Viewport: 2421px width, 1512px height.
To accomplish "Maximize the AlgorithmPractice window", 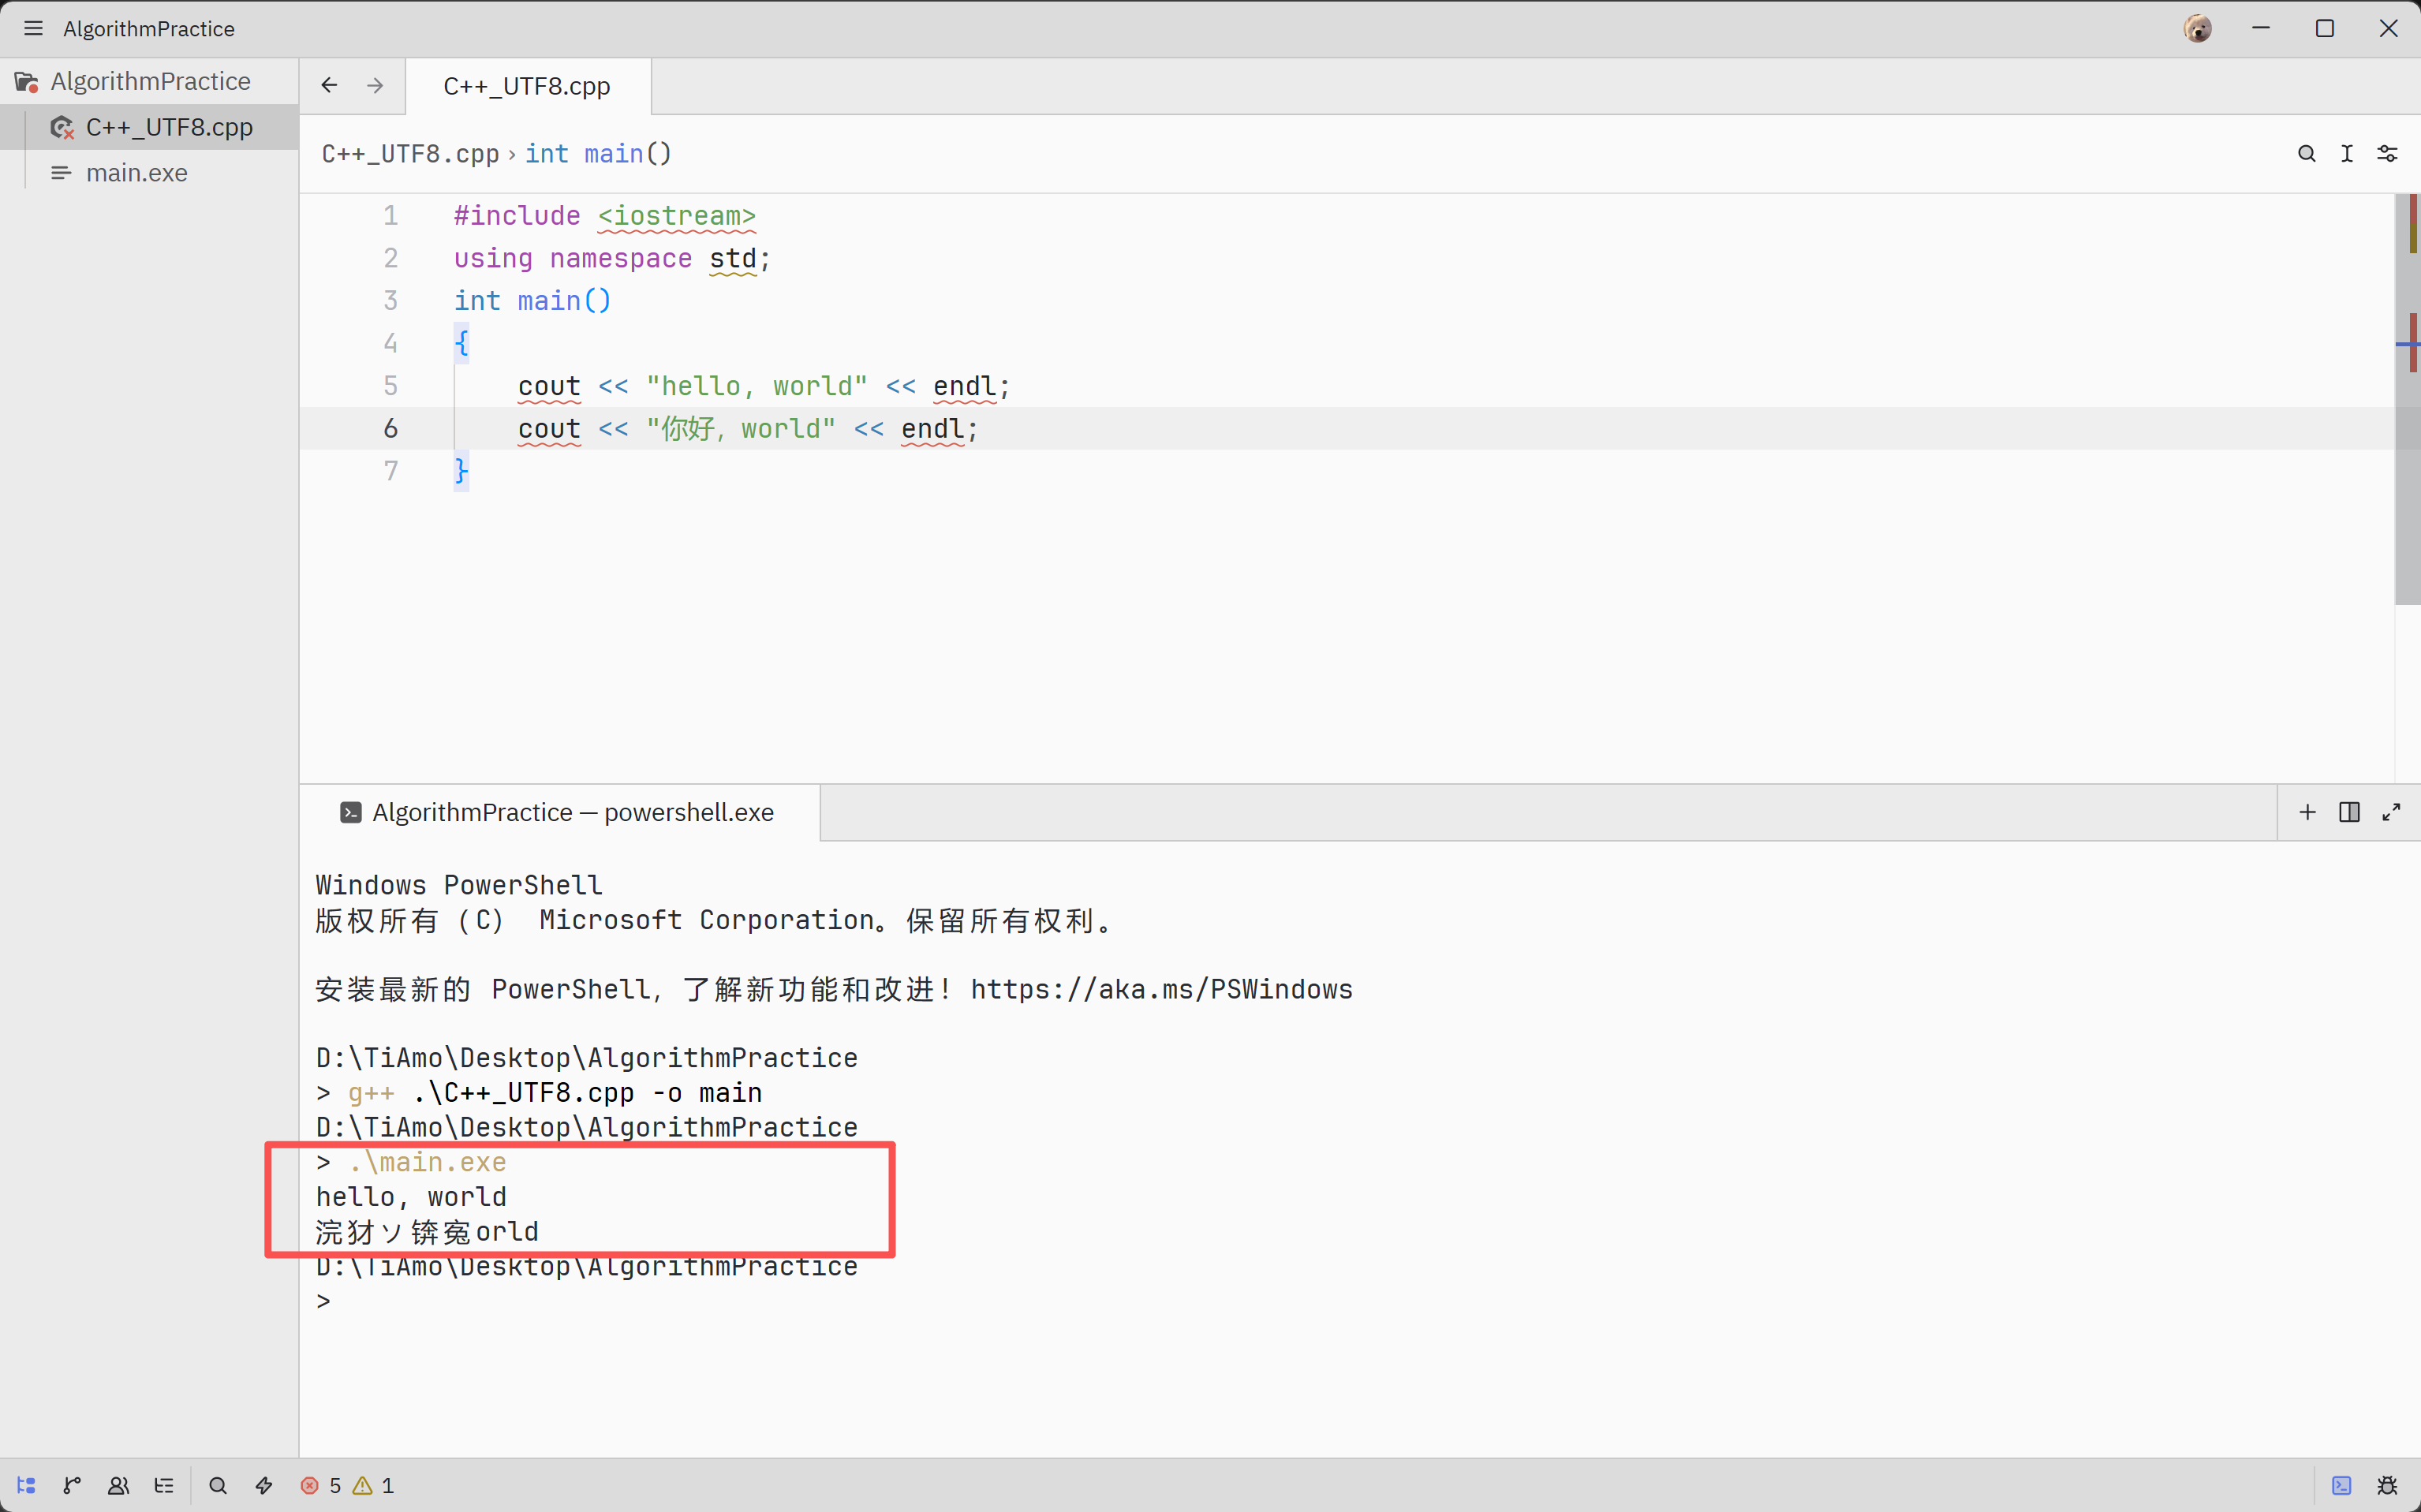I will [x=2325, y=28].
